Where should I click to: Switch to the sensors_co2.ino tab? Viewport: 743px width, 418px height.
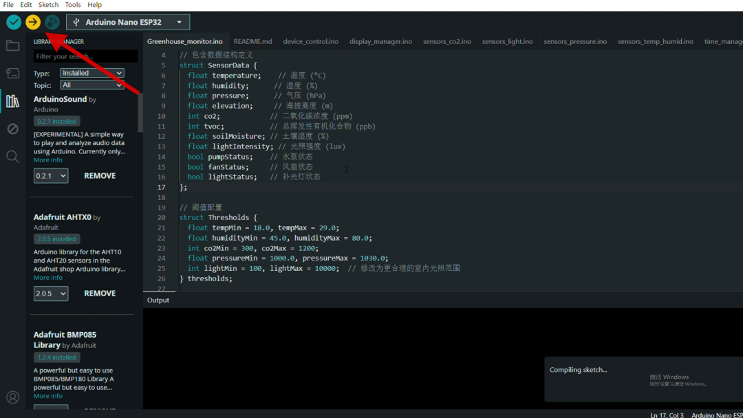[x=446, y=41]
